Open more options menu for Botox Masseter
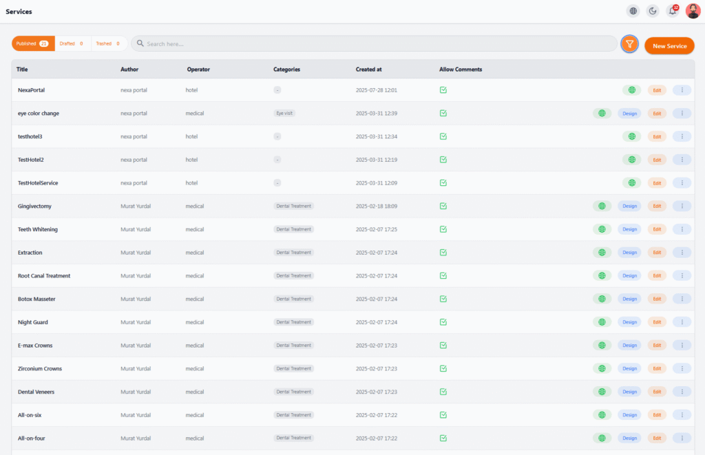 coord(682,299)
